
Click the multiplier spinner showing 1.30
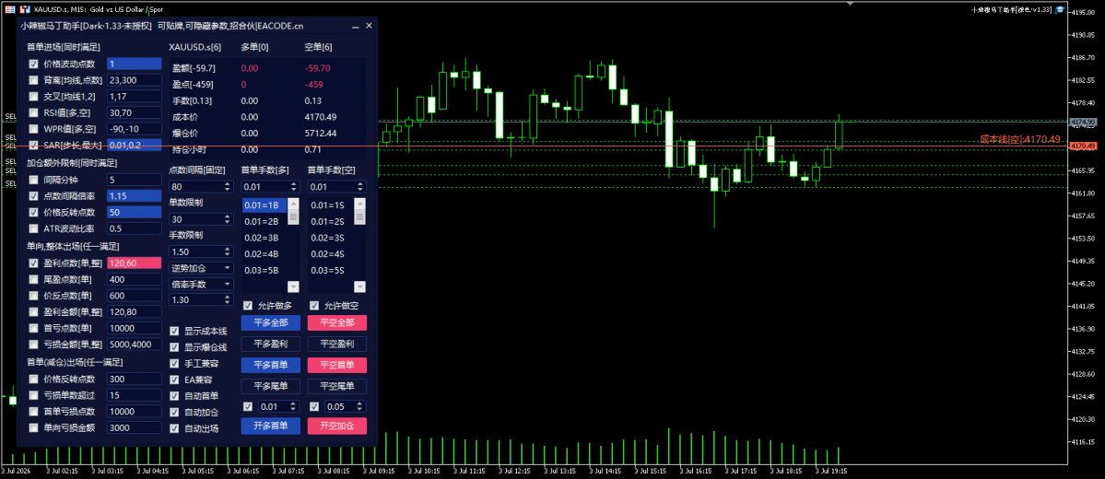[201, 300]
